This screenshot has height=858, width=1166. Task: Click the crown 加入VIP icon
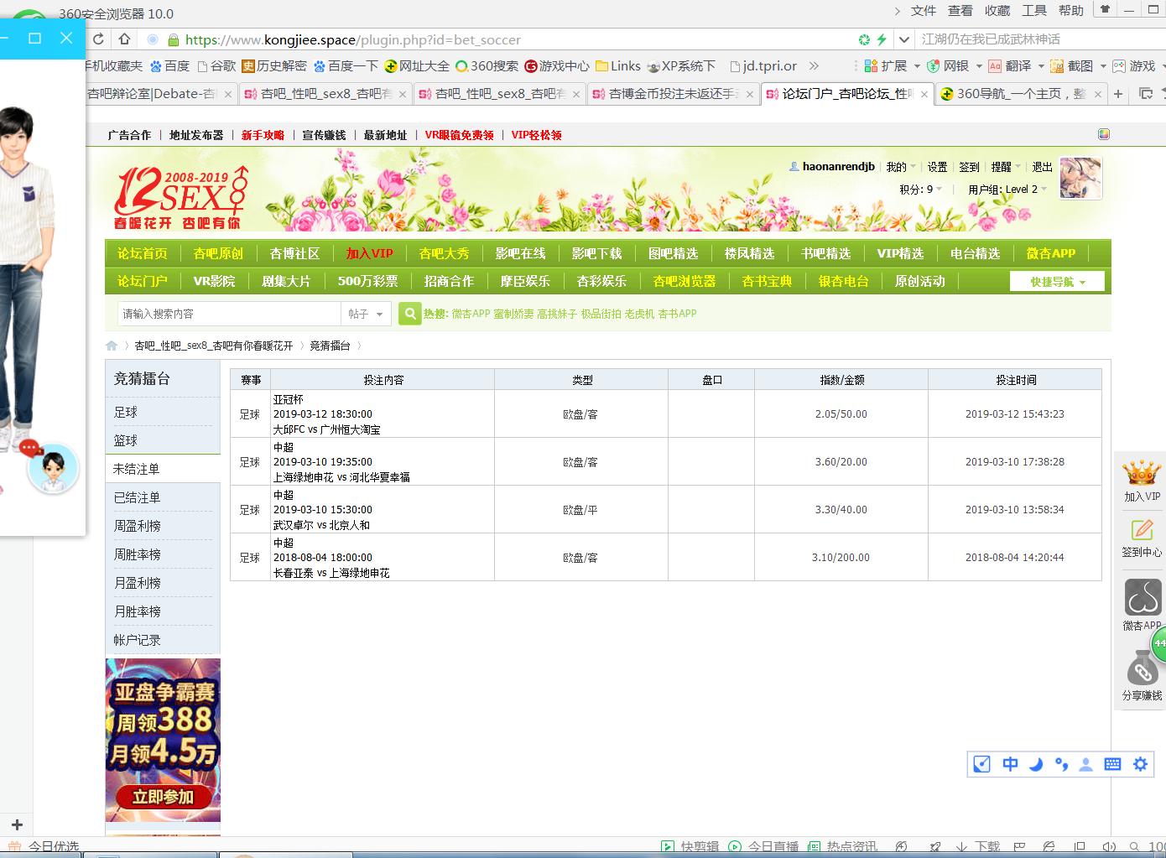click(x=1142, y=474)
